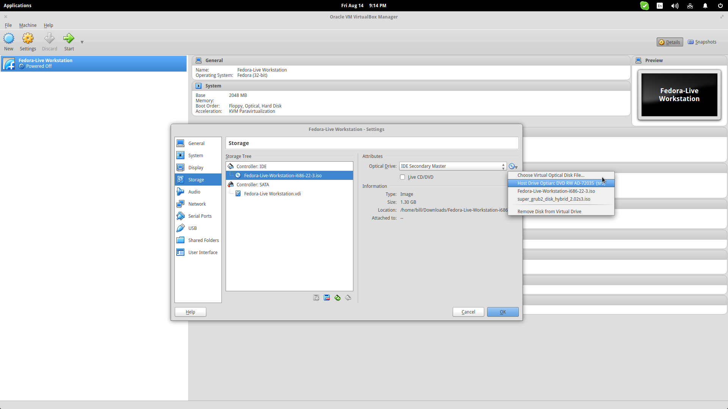Viewport: 728px width, 409px height.
Task: Select Controller: SATA in storage tree
Action: tap(289, 184)
